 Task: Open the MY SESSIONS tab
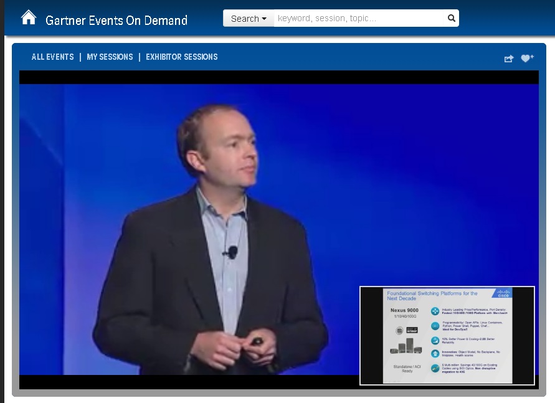(110, 57)
